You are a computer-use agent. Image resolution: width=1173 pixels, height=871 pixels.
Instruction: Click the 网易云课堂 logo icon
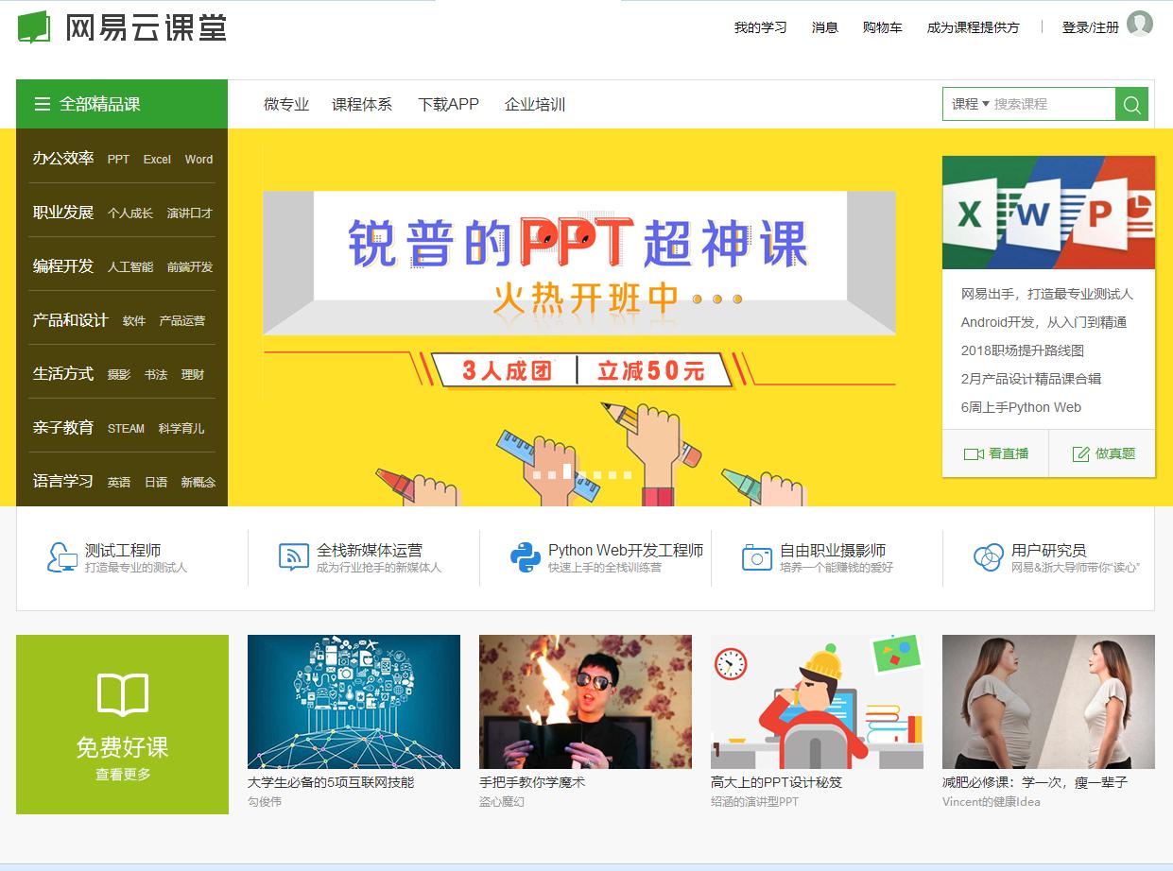(x=36, y=26)
